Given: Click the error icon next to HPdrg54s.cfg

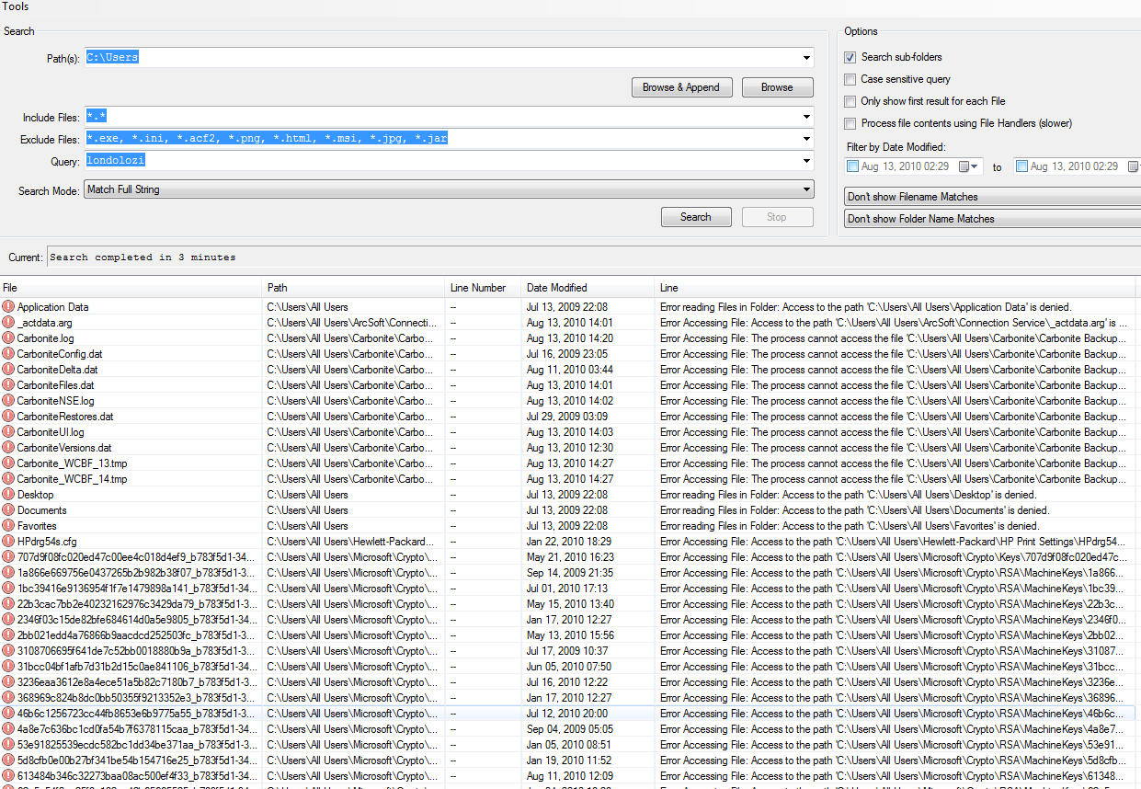Looking at the screenshot, I should tap(8, 542).
